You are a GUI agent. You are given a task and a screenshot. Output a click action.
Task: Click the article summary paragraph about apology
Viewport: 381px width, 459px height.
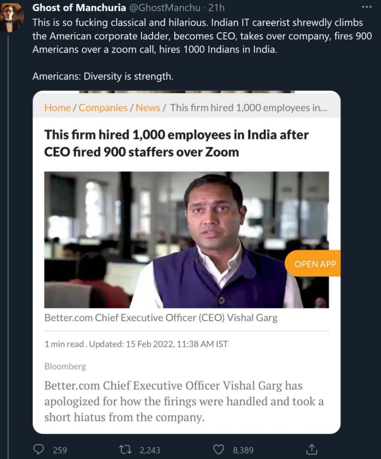coord(184,401)
